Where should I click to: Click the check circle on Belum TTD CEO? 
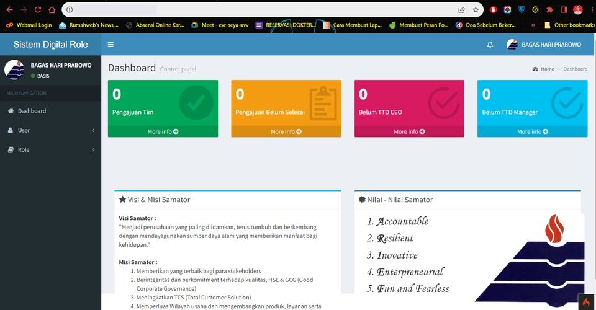(443, 103)
